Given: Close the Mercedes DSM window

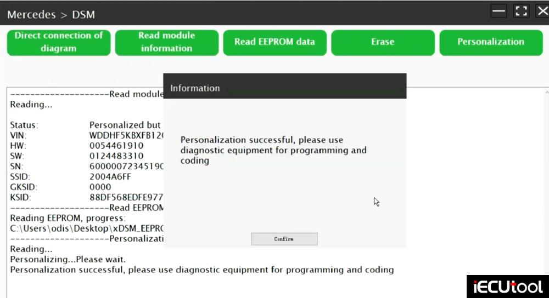Looking at the screenshot, I should [x=543, y=11].
